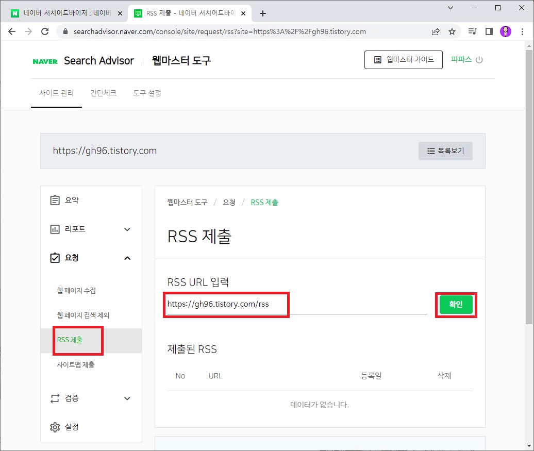Click the 검증 arrows icon
This screenshot has height=451, width=534.
55,398
